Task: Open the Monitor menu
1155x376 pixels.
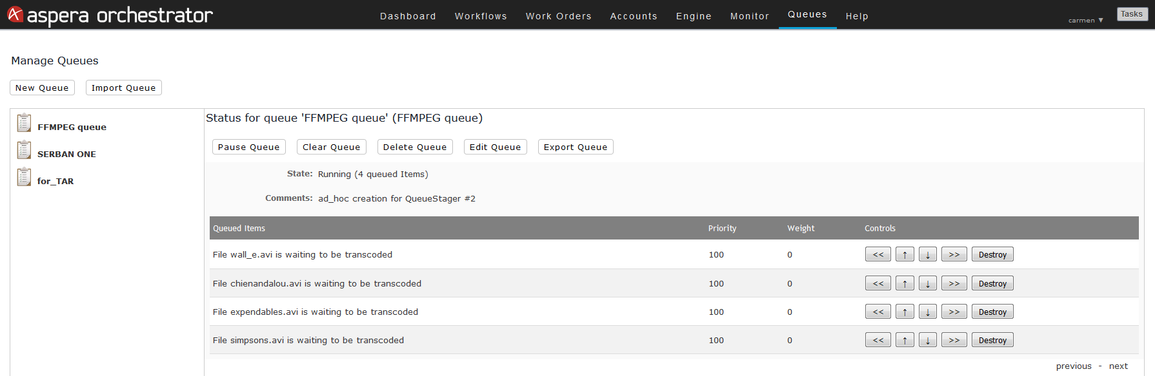Action: point(749,16)
